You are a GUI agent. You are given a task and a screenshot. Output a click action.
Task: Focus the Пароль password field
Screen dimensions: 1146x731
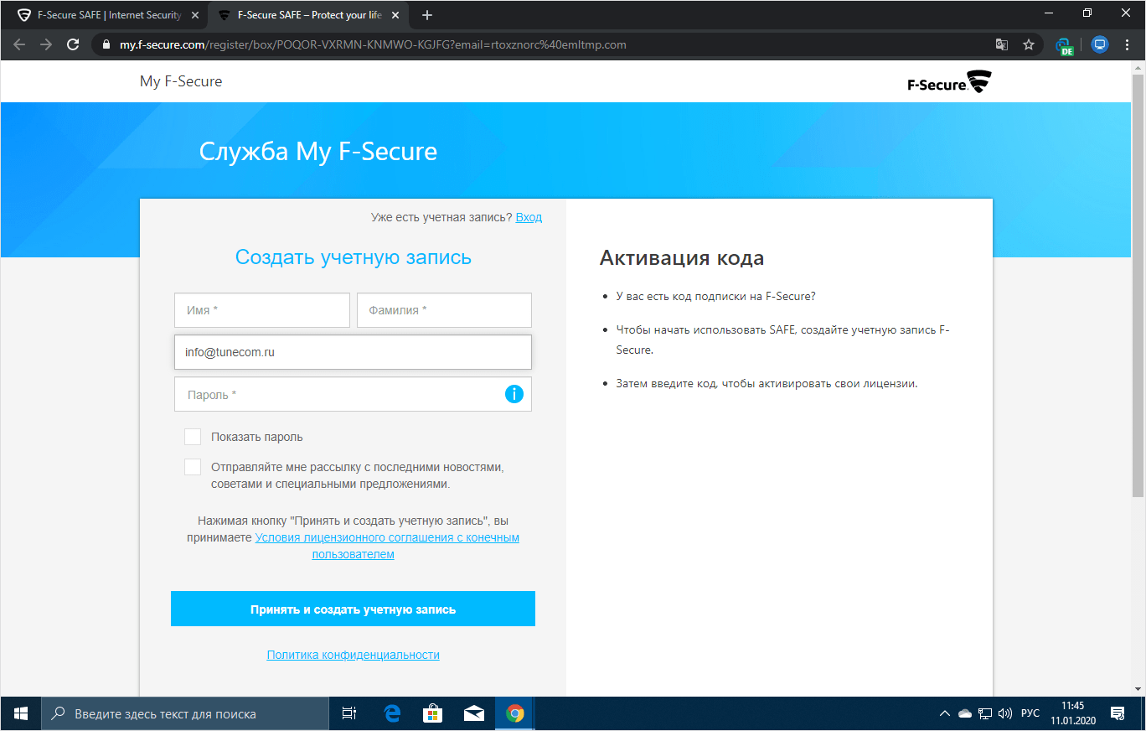[x=353, y=394]
